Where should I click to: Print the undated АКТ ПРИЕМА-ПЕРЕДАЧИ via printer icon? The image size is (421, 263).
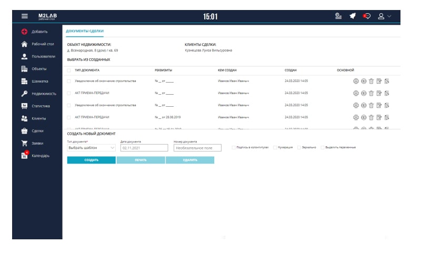(x=356, y=93)
